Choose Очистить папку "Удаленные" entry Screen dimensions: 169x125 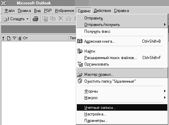tap(122, 81)
